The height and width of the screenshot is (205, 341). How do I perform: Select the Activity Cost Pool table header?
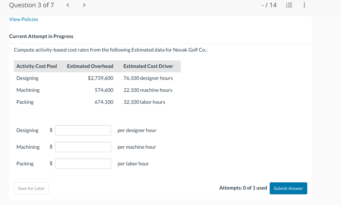(37, 66)
